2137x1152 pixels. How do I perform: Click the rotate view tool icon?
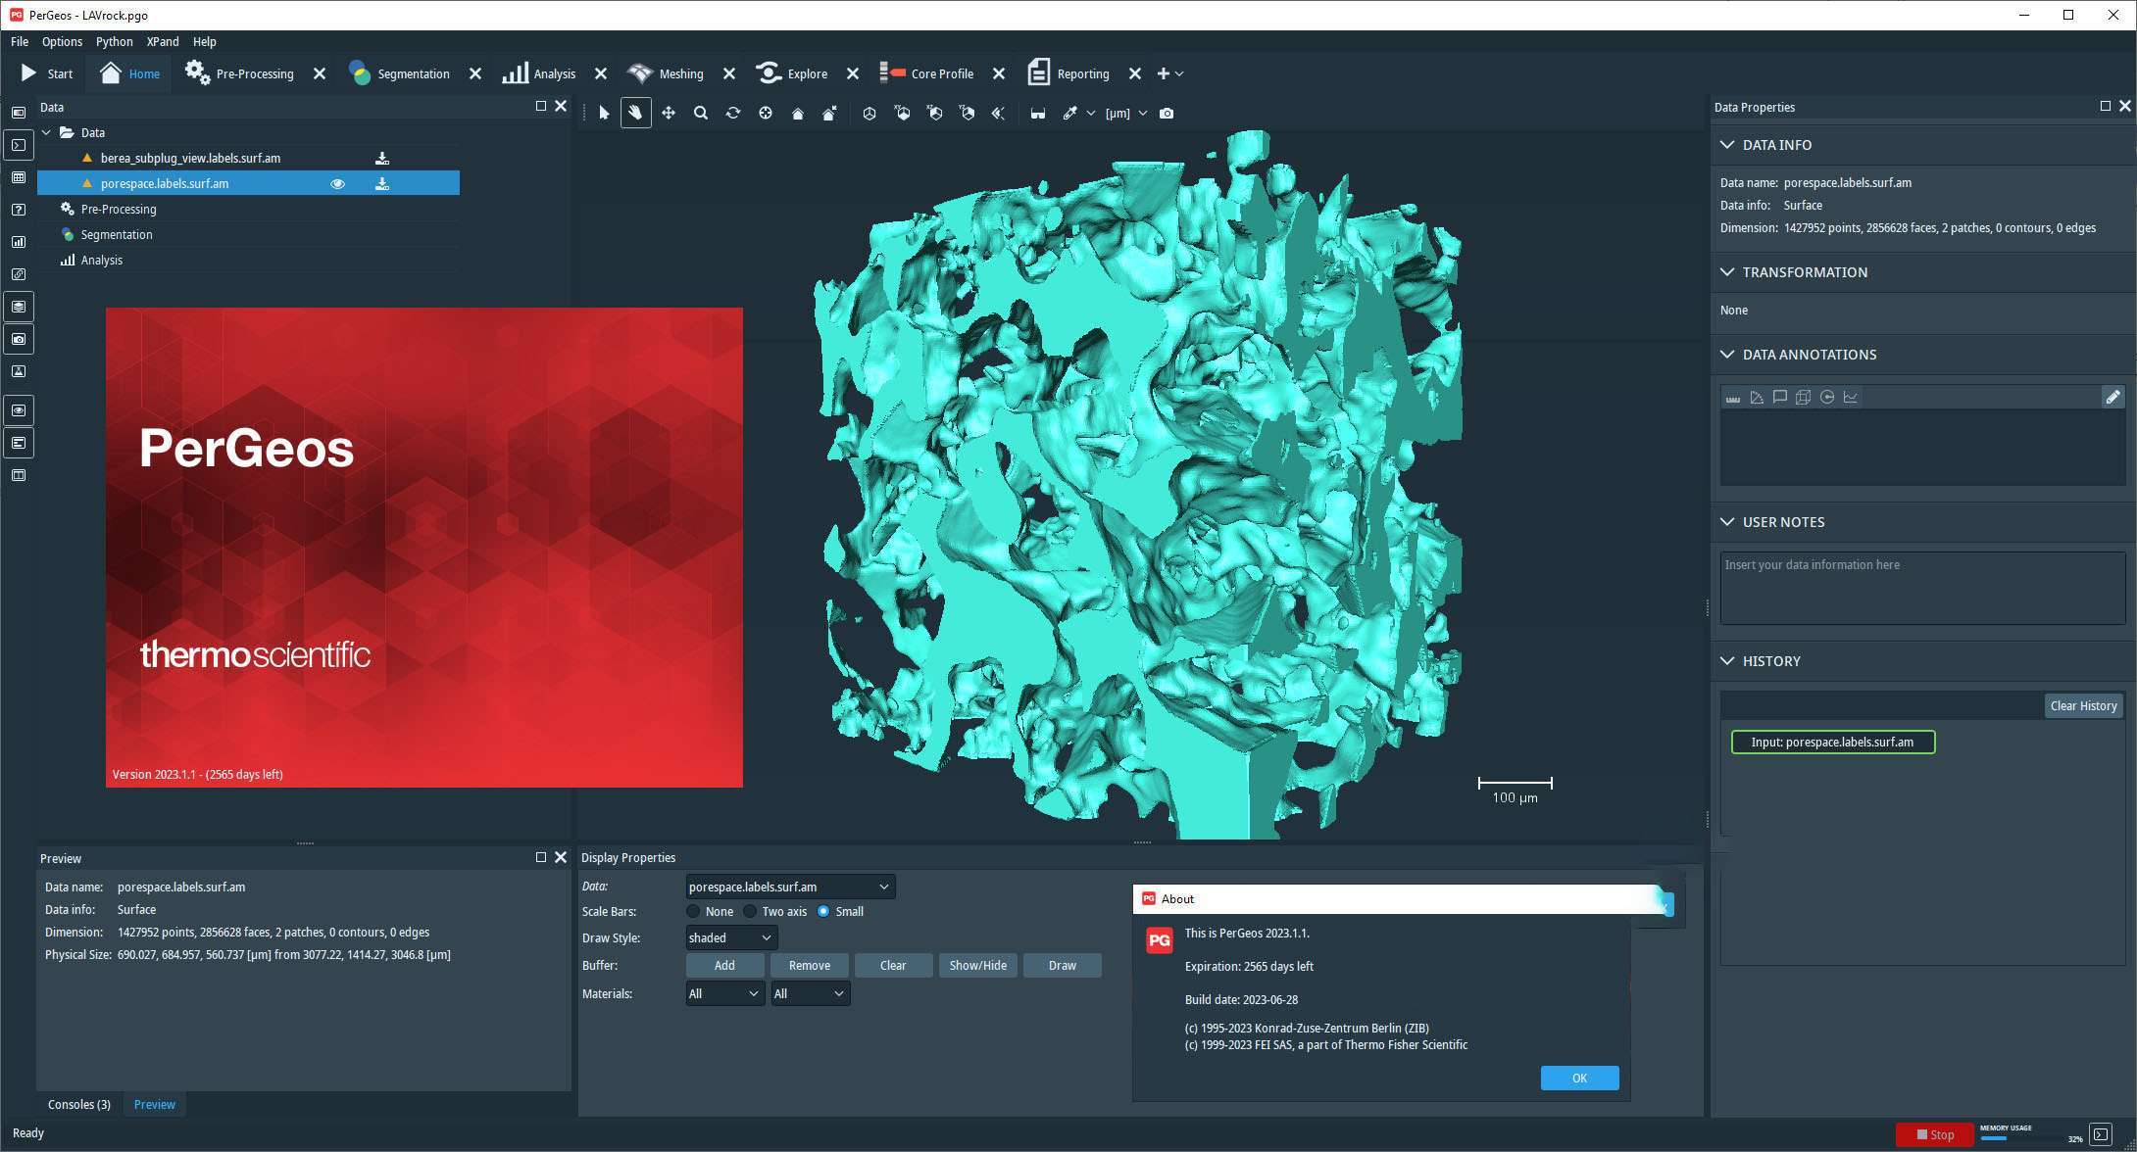[732, 114]
